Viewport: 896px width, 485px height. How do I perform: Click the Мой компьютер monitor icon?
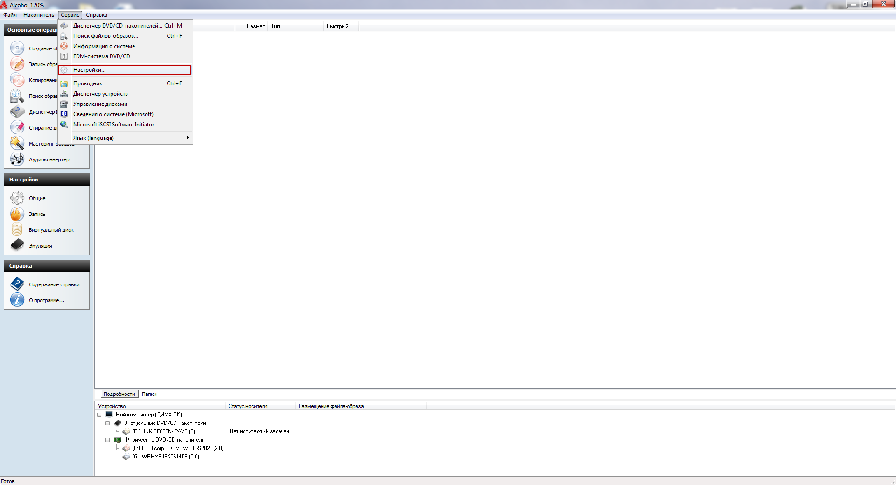(x=109, y=414)
